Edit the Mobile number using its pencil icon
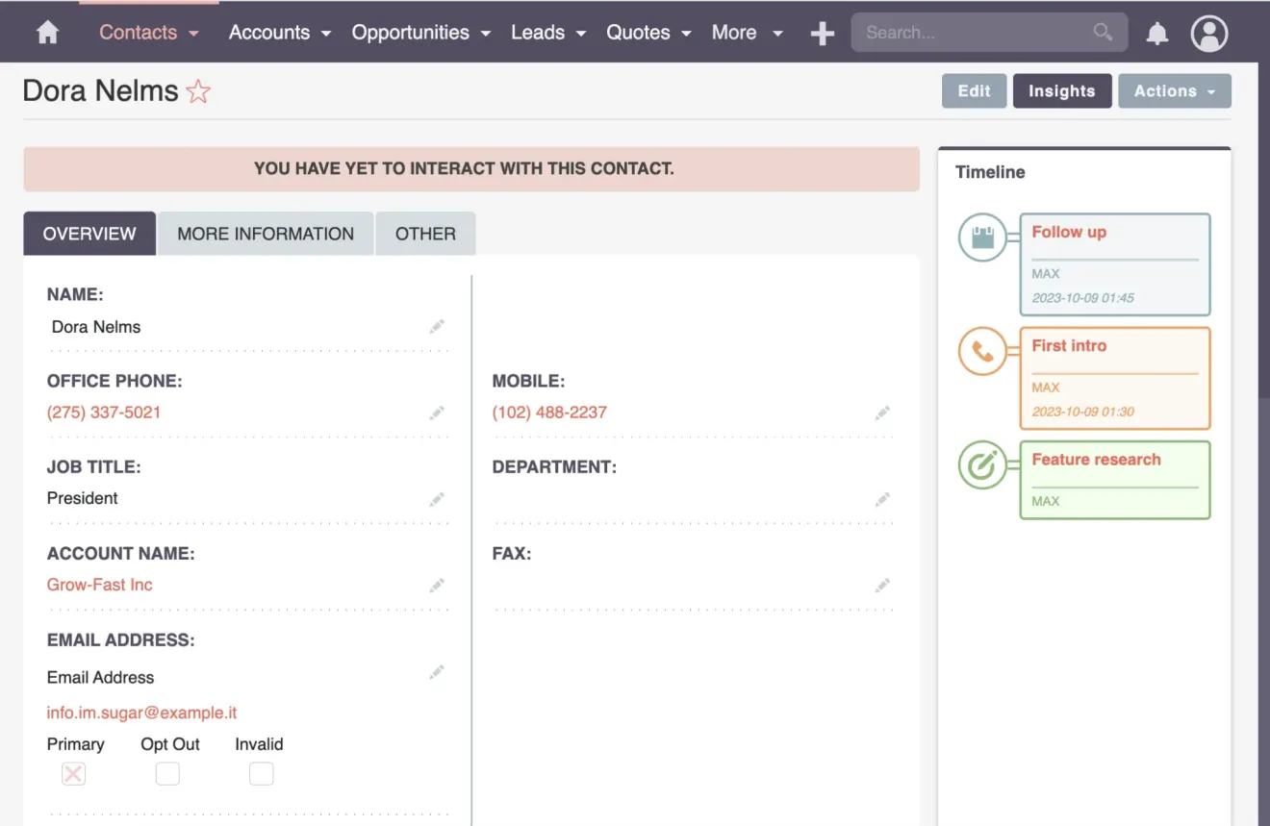1270x826 pixels. 882,413
